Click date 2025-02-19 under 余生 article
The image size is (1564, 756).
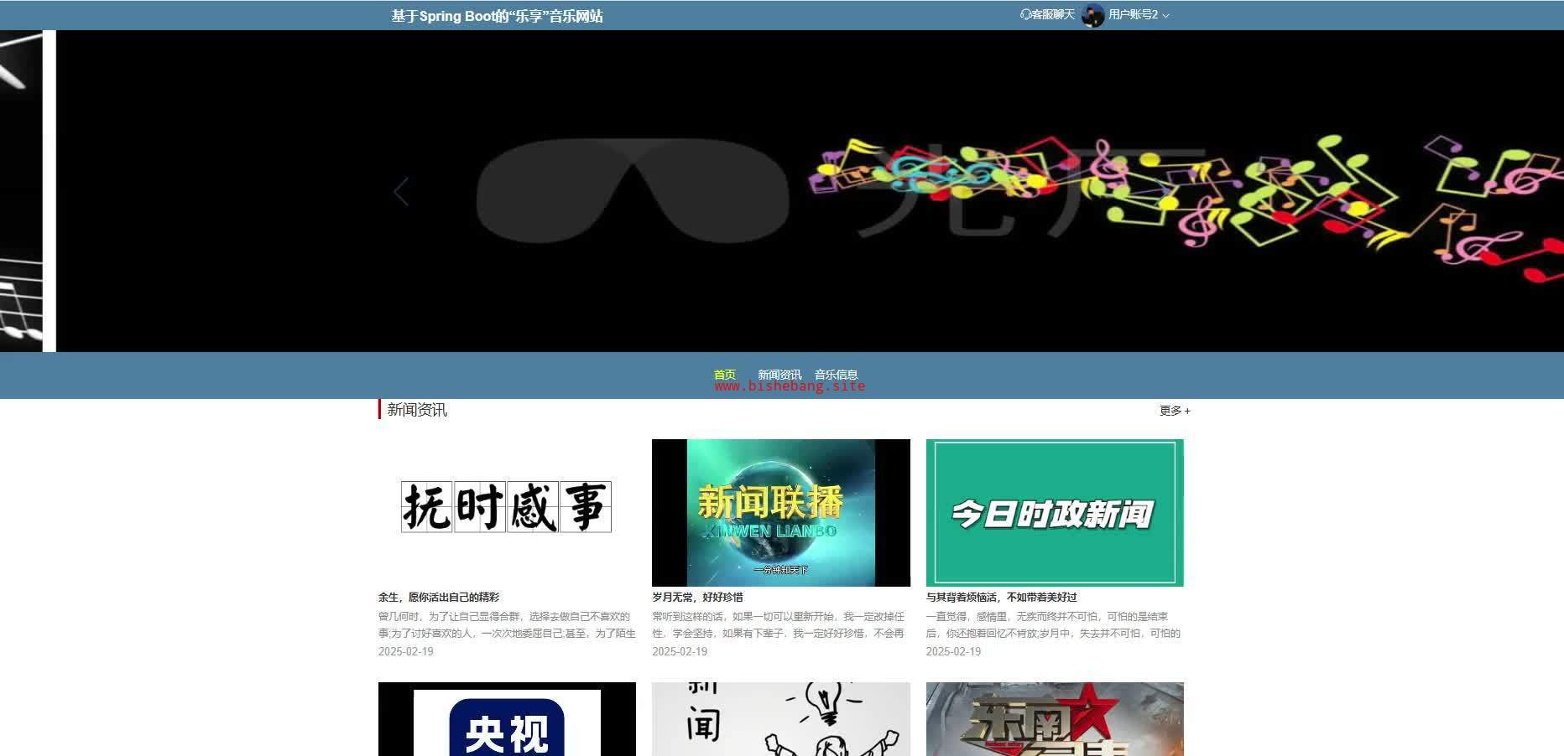tap(406, 652)
